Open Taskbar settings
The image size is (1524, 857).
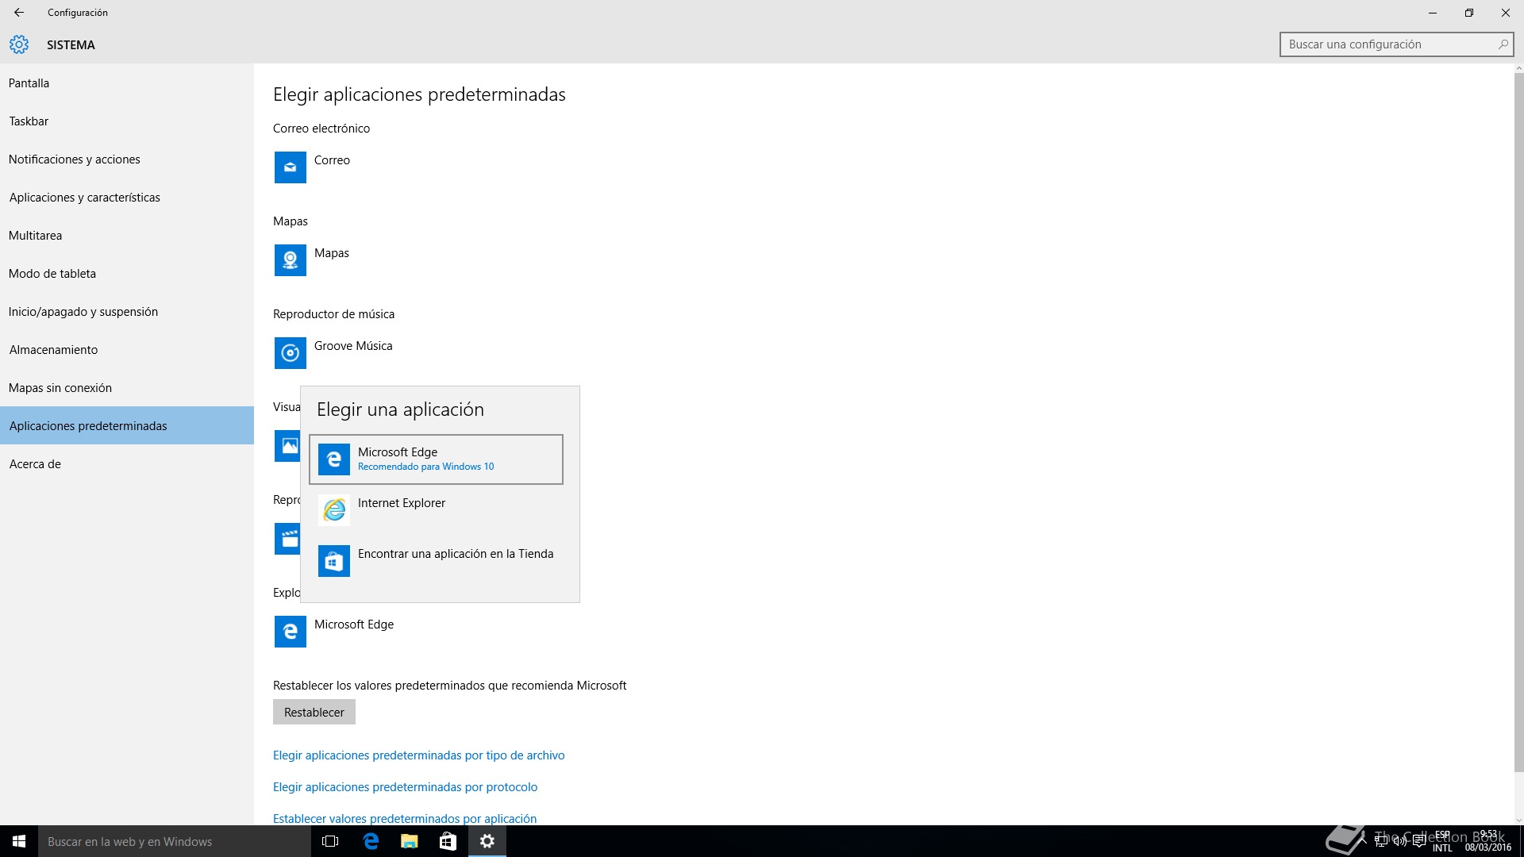127,121
